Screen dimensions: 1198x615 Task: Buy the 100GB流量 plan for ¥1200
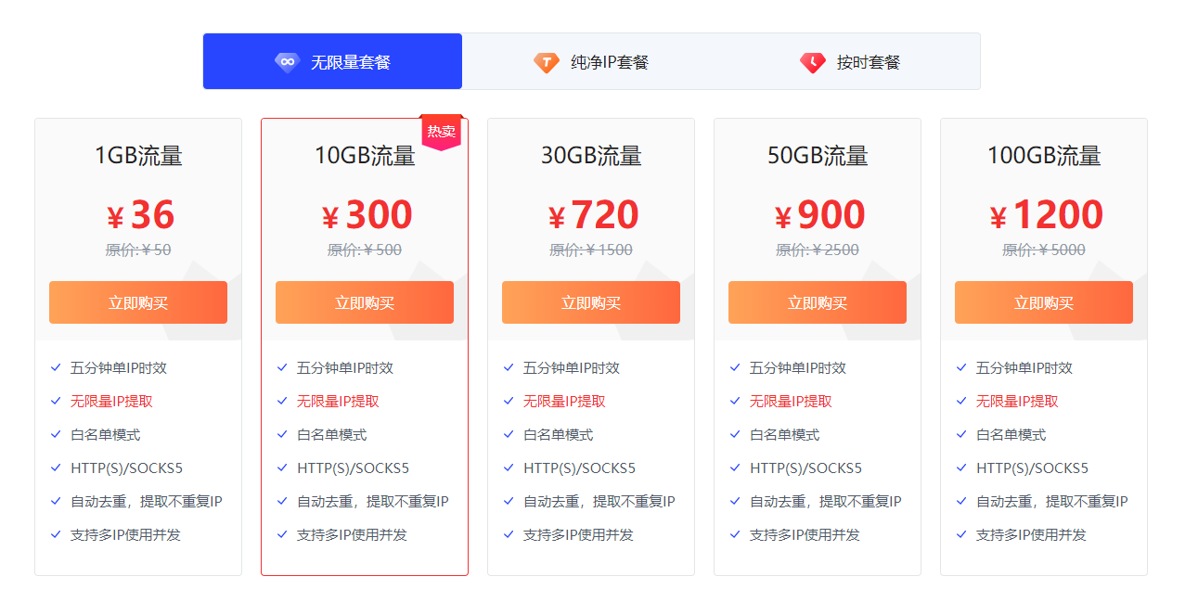tap(1044, 302)
